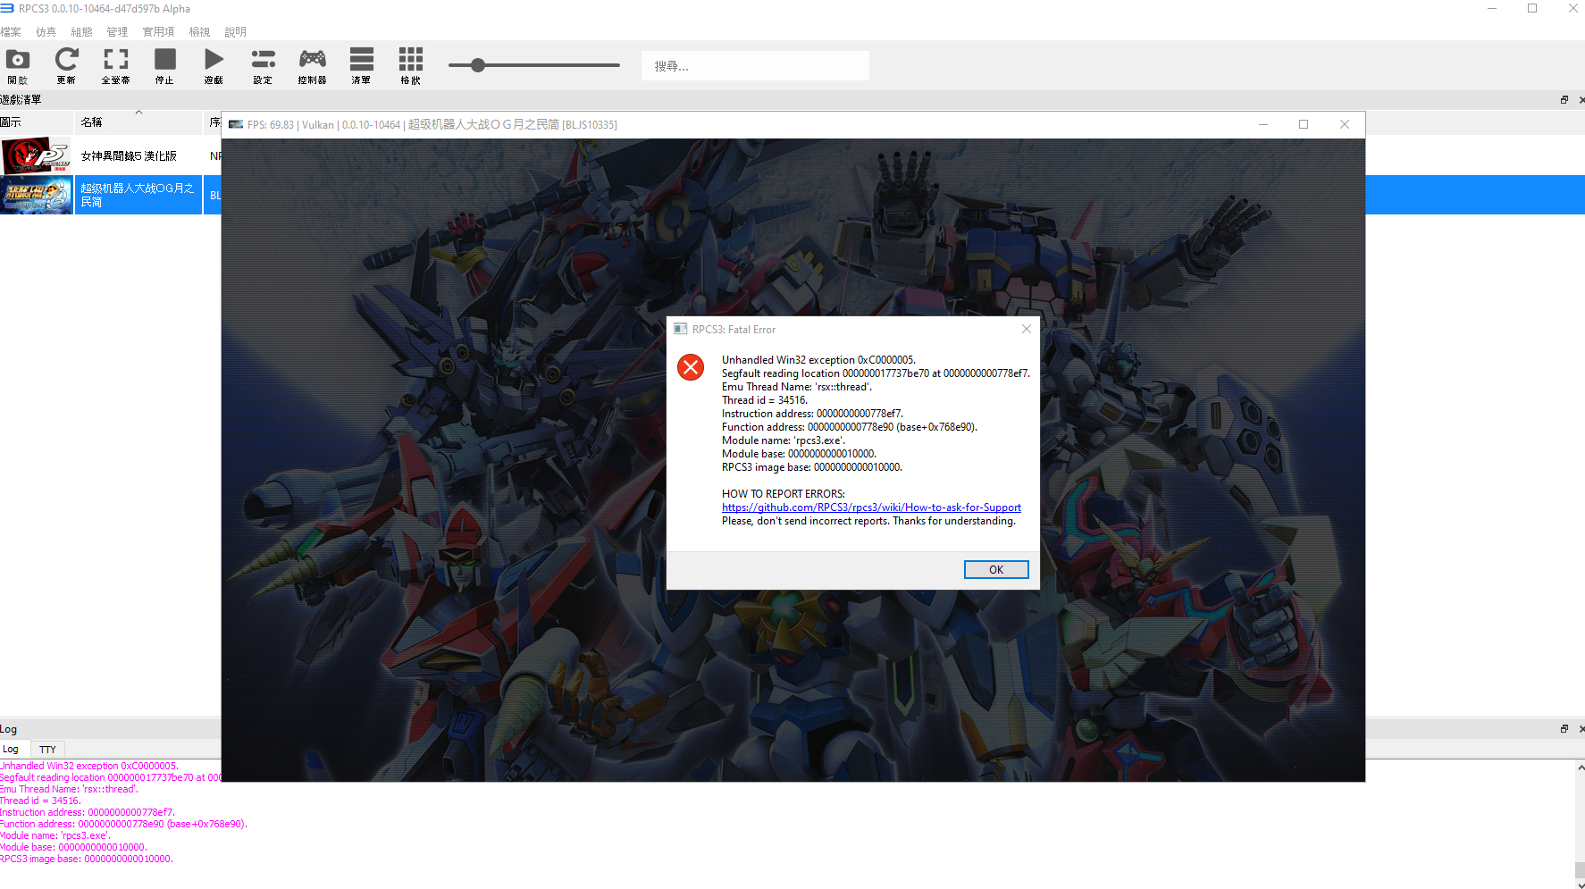Click 'Please, don't send incorrect reports' line in dialog
Screen dimensions: 1585x889
(x=869, y=521)
